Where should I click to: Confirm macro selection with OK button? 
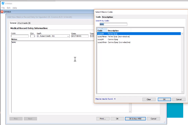point(164,99)
